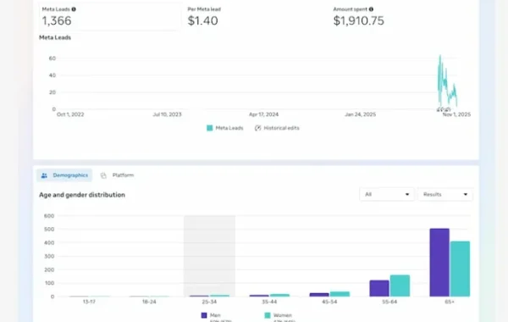Click the 55-64 Women bar
This screenshot has height=322, width=508.
coord(400,286)
